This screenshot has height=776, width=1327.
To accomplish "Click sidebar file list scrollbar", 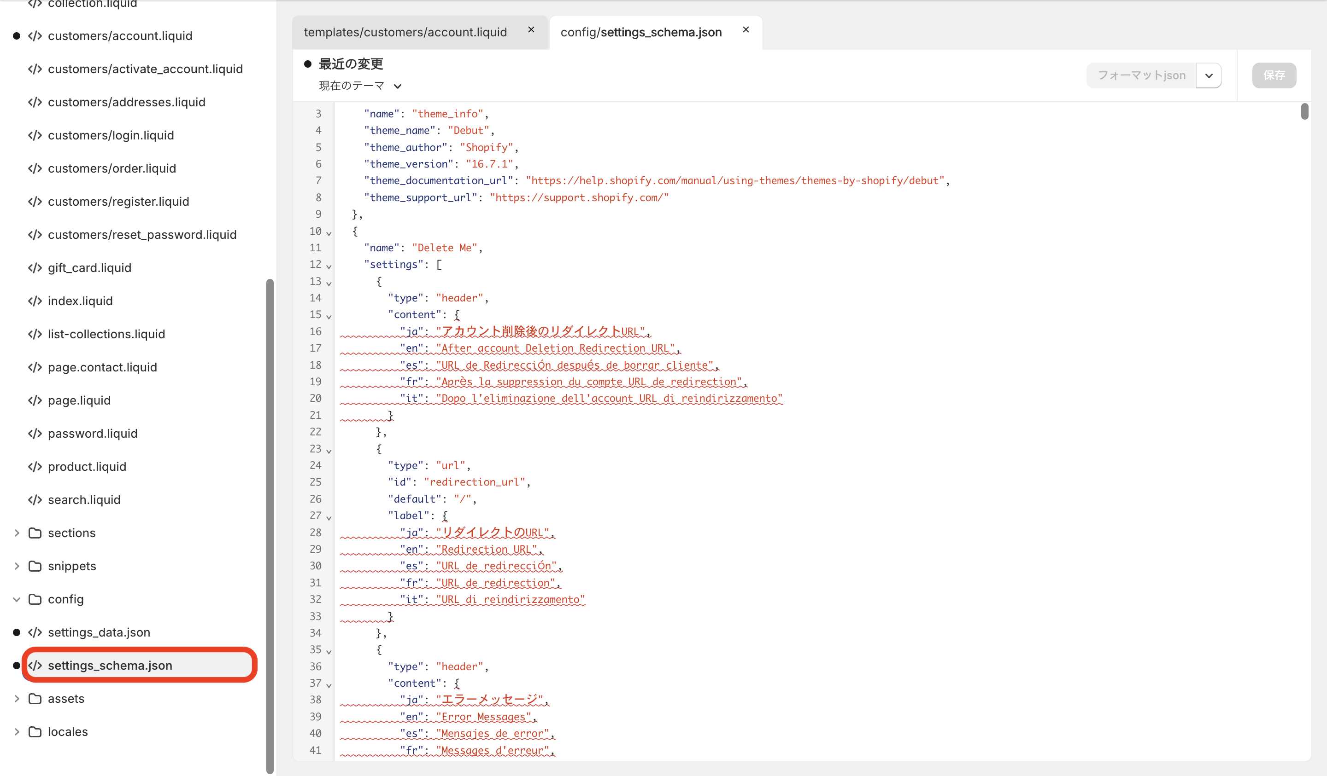I will [270, 526].
